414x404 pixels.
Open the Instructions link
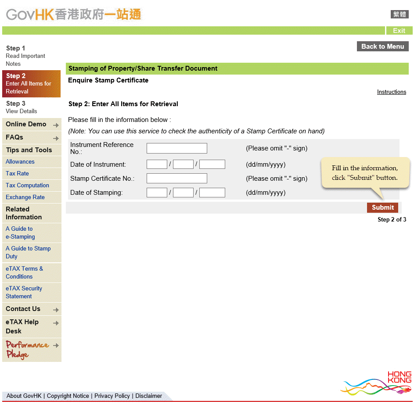391,92
